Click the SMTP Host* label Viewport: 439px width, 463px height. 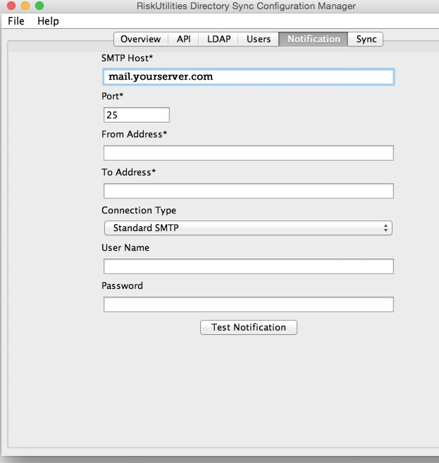[128, 58]
